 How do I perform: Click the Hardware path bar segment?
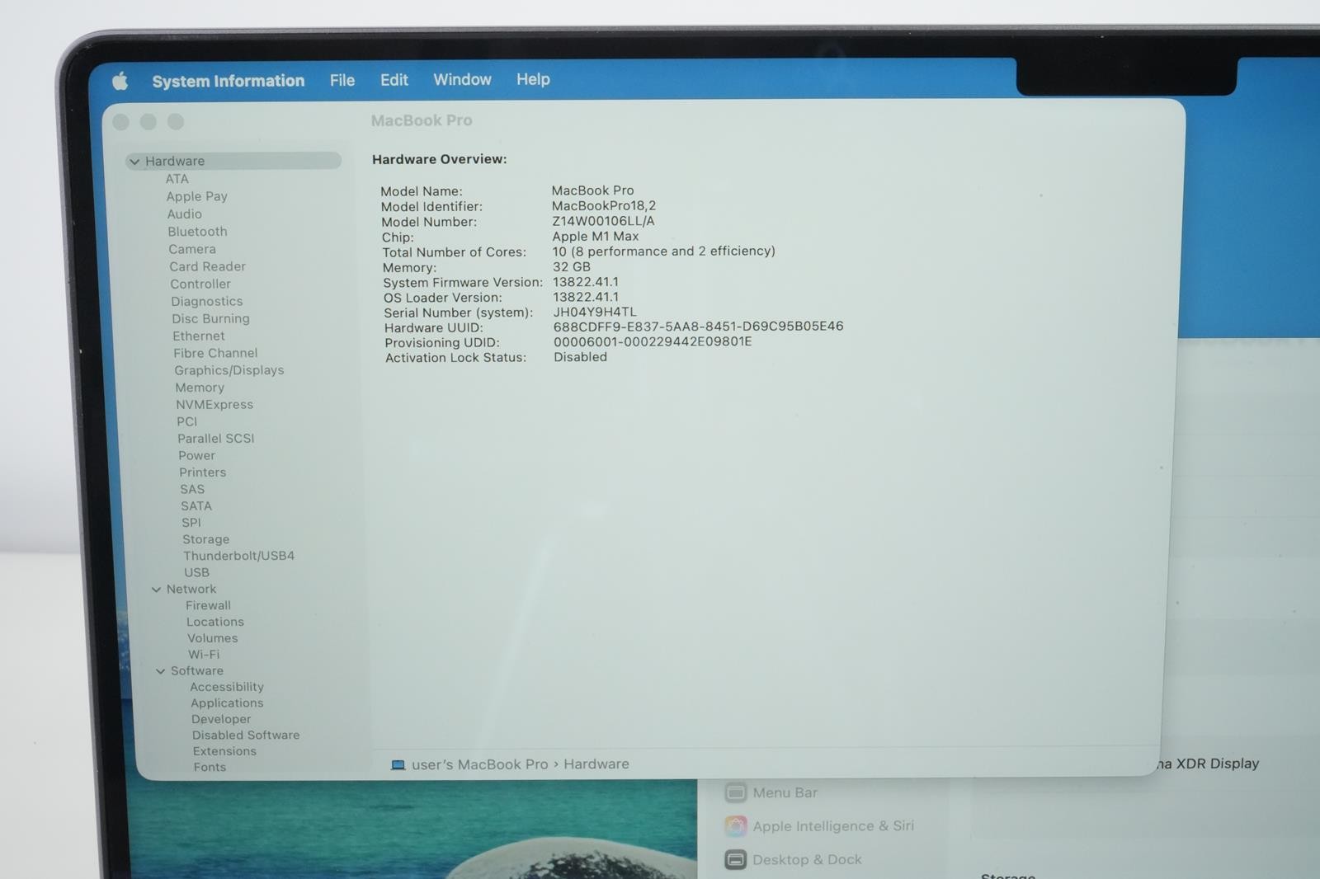[x=596, y=764]
